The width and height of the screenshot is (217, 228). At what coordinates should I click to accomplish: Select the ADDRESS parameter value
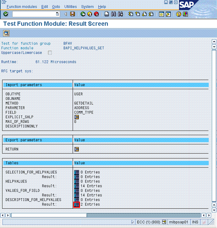82,108
